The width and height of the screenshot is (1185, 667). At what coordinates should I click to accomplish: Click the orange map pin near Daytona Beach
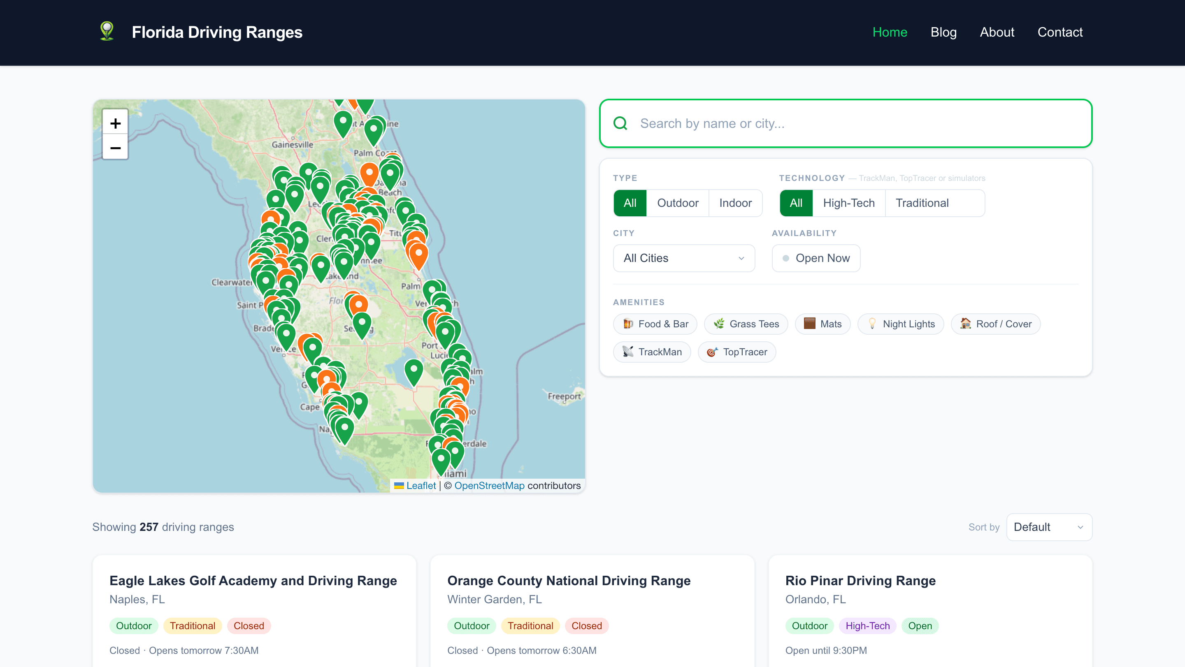[369, 175]
